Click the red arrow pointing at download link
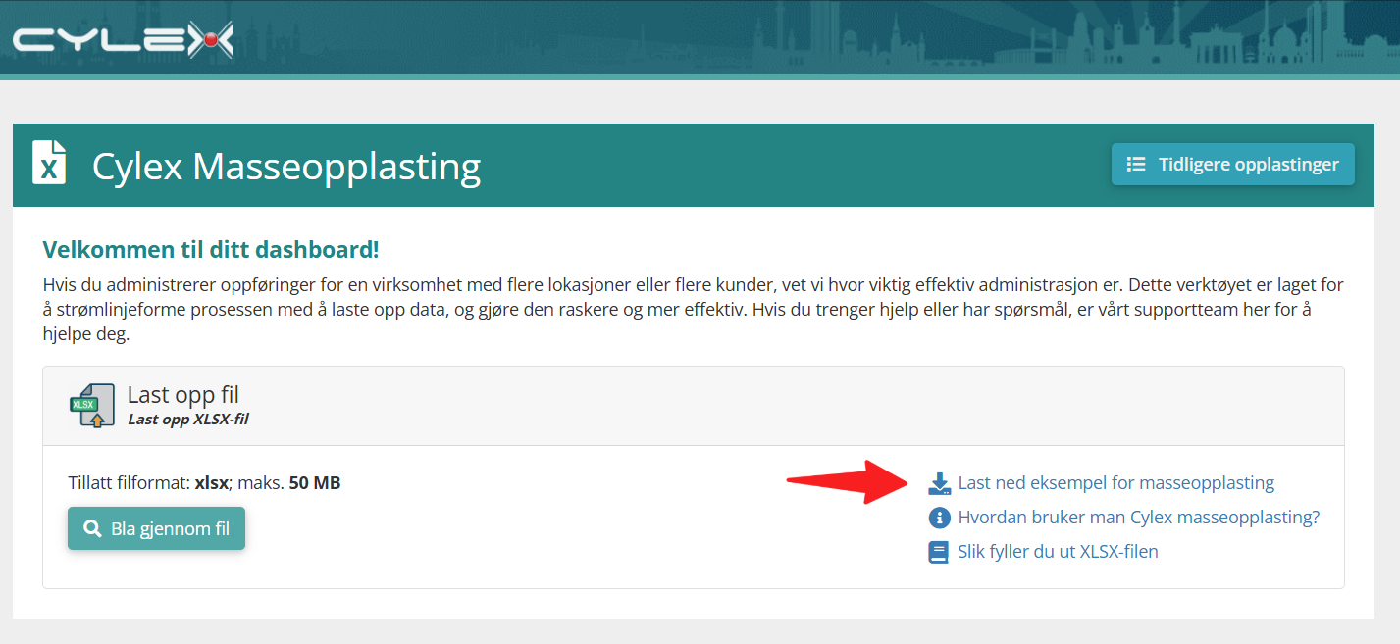The image size is (1400, 644). click(851, 480)
